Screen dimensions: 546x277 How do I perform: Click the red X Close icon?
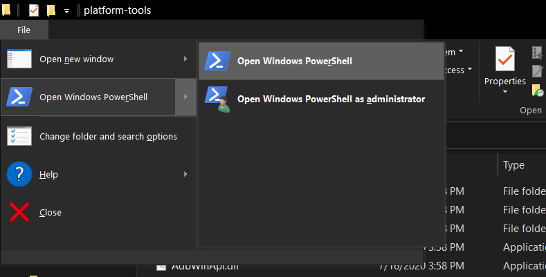19,212
